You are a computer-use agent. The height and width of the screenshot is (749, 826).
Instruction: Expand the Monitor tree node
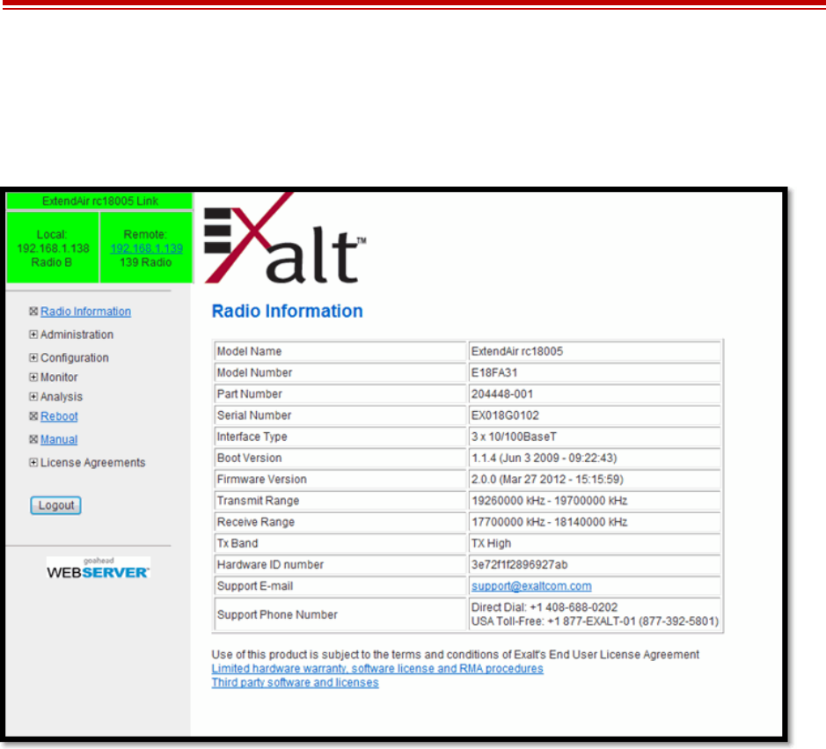click(x=33, y=377)
